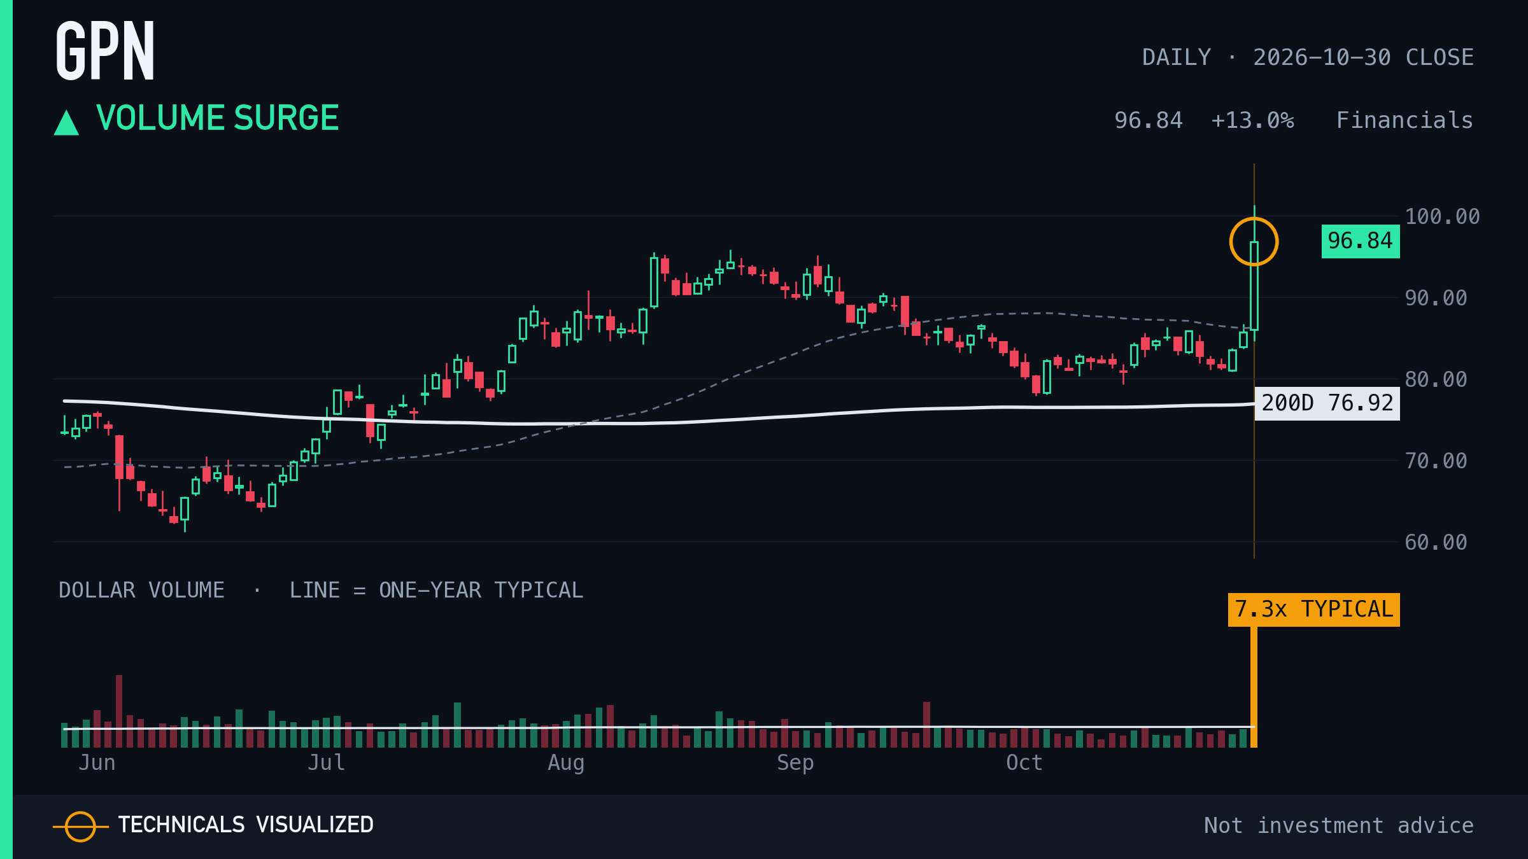Click the tall orange volume bar
Viewport: 1528px width, 859px height.
pyautogui.click(x=1254, y=687)
